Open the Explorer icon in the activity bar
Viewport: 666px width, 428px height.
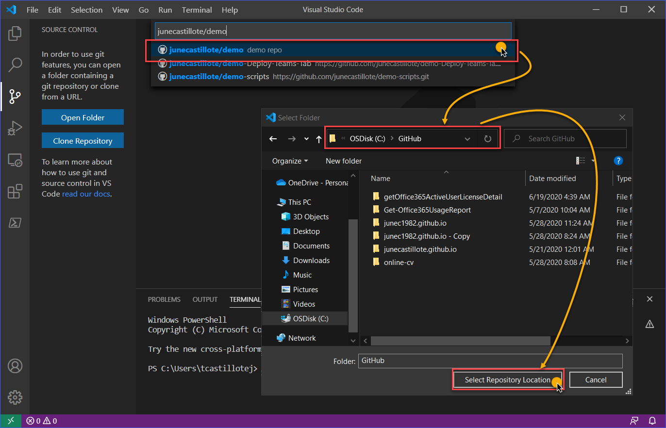pos(15,33)
